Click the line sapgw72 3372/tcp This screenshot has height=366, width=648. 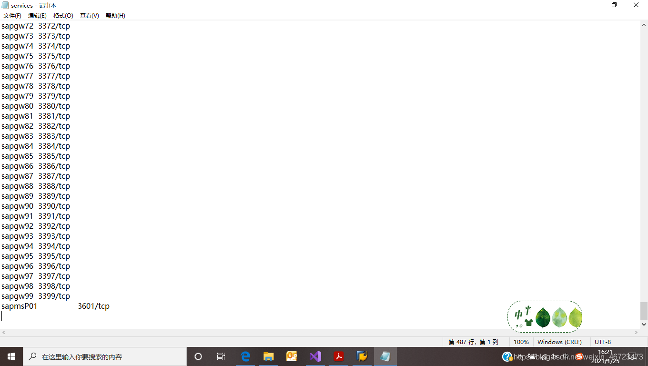pyautogui.click(x=36, y=26)
